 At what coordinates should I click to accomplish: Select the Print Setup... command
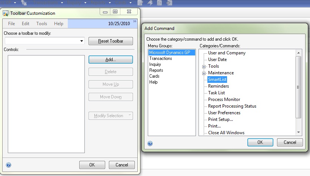tap(220, 119)
